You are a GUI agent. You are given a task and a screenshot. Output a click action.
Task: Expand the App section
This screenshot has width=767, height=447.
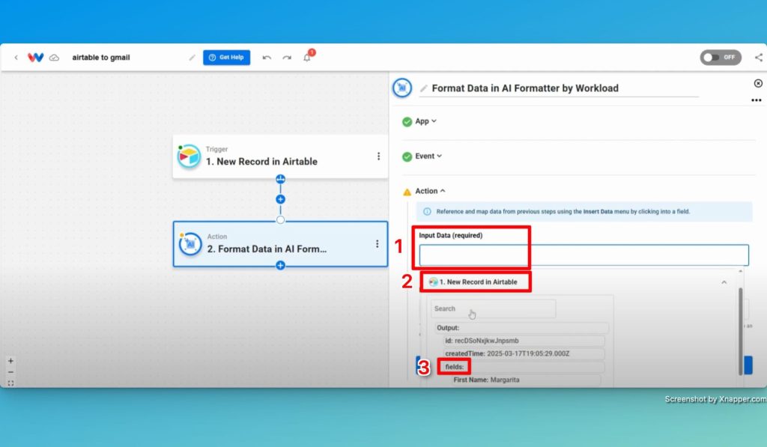point(425,121)
